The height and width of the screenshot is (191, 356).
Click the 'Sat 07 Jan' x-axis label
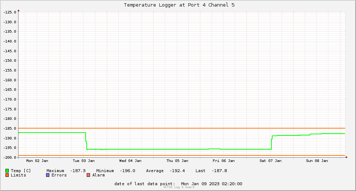point(270,161)
